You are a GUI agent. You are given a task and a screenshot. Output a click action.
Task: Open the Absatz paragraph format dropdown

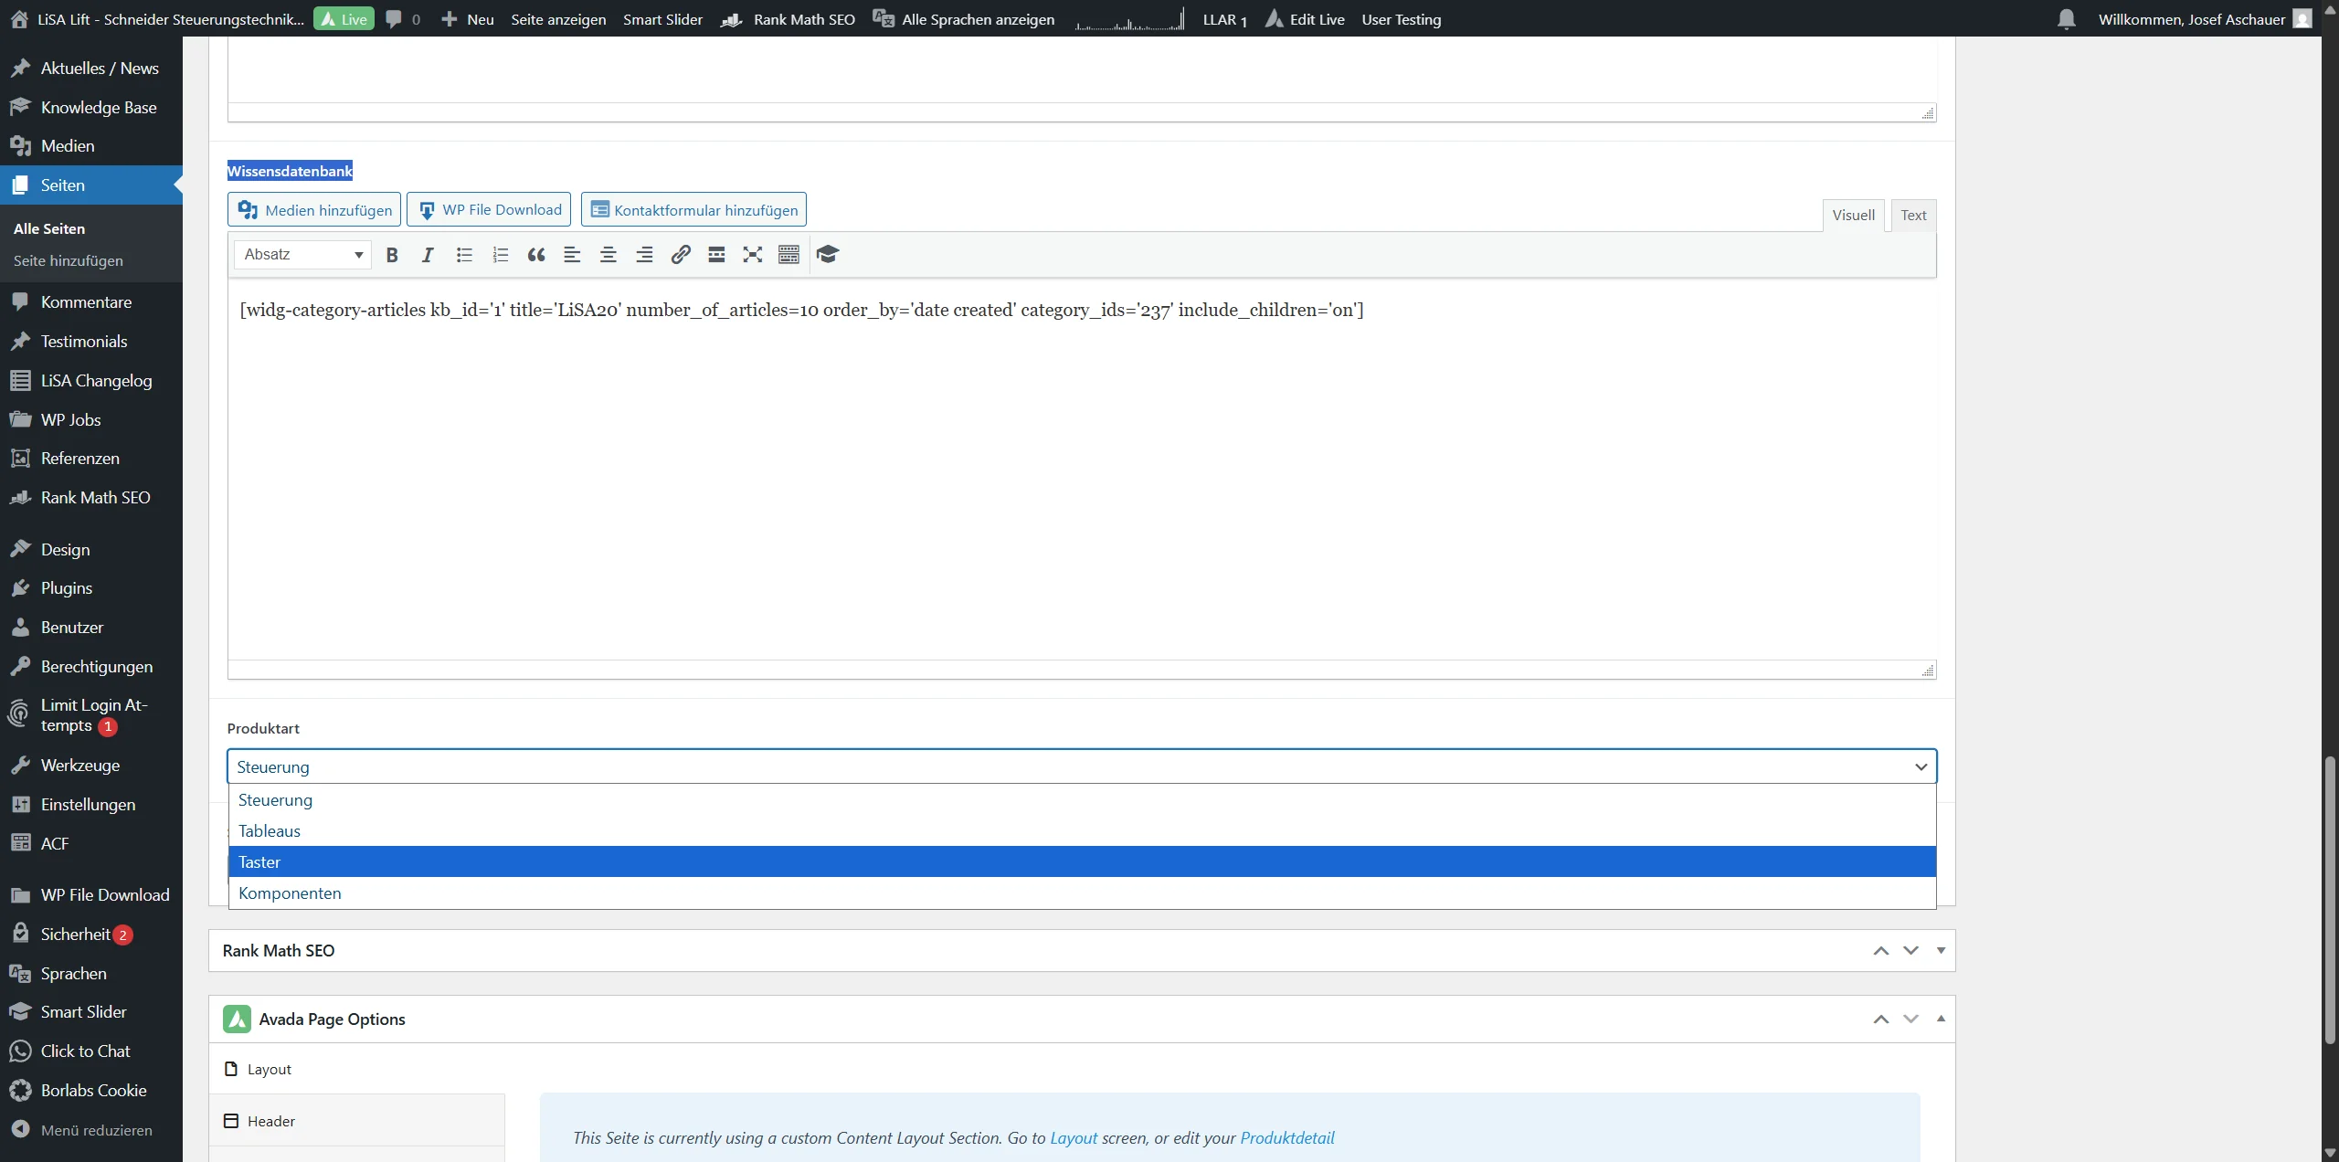[x=302, y=255]
